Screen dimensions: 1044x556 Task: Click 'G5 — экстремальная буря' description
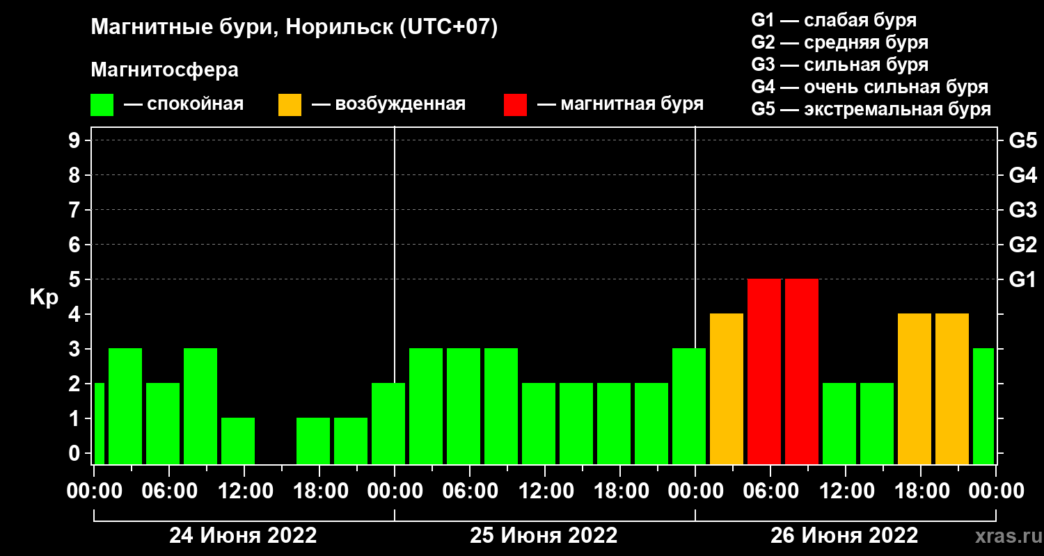pos(871,110)
